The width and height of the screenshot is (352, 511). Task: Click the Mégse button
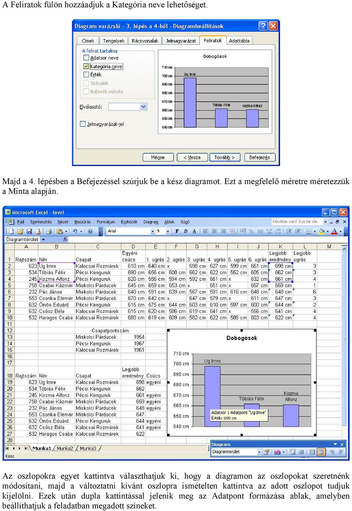(158, 157)
